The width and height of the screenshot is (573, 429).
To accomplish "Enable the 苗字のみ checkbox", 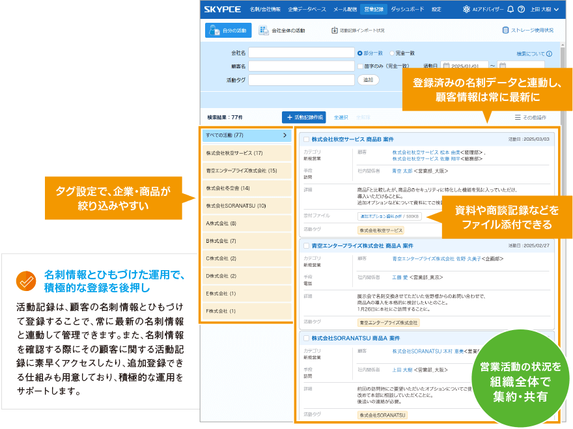I will tap(361, 64).
